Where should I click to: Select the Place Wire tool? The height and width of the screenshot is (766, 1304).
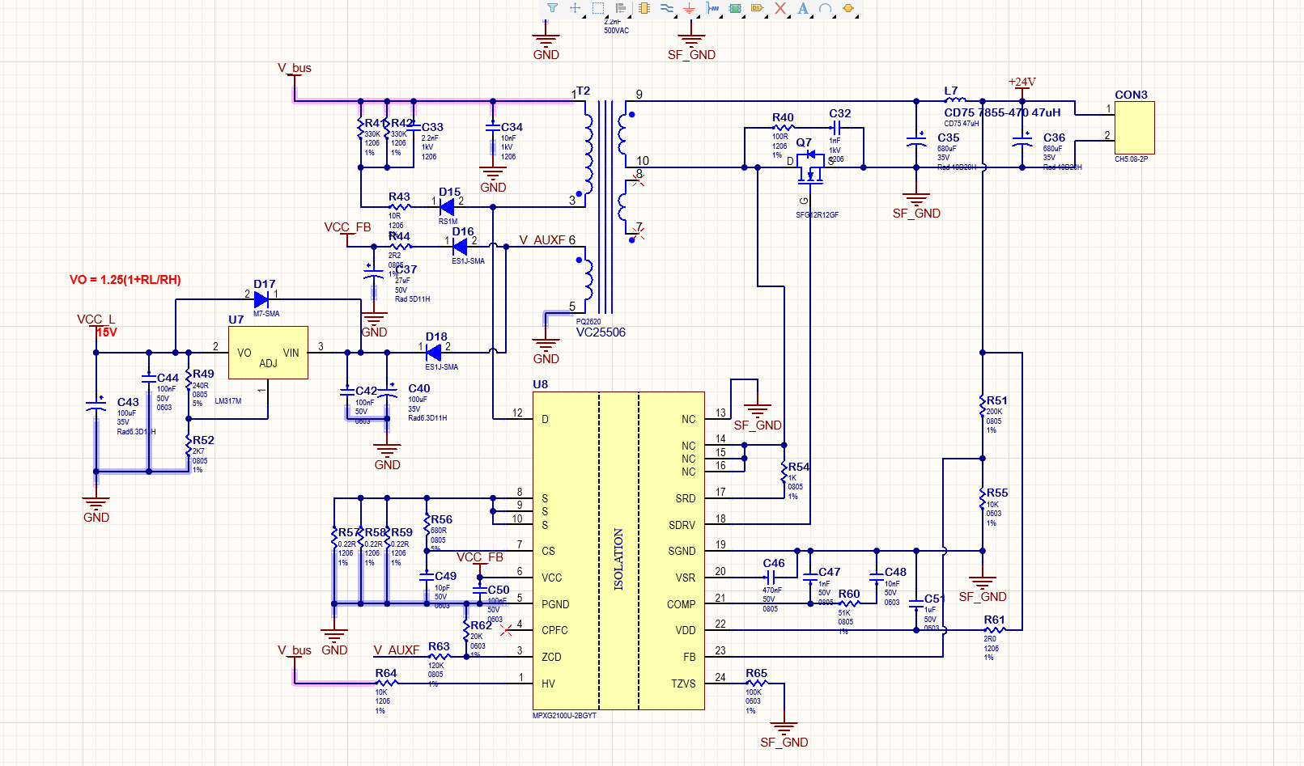(x=667, y=8)
